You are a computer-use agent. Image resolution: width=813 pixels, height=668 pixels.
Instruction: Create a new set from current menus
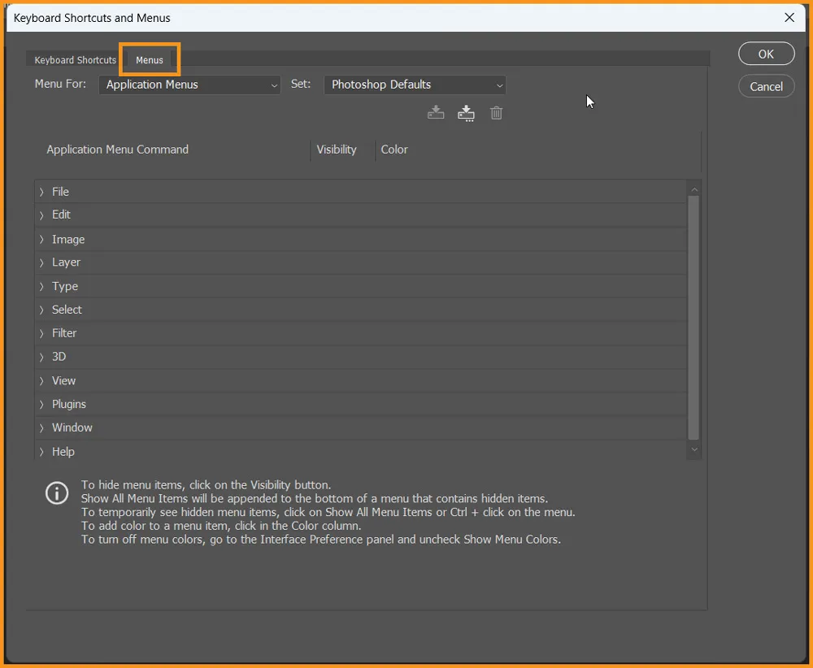click(x=466, y=113)
